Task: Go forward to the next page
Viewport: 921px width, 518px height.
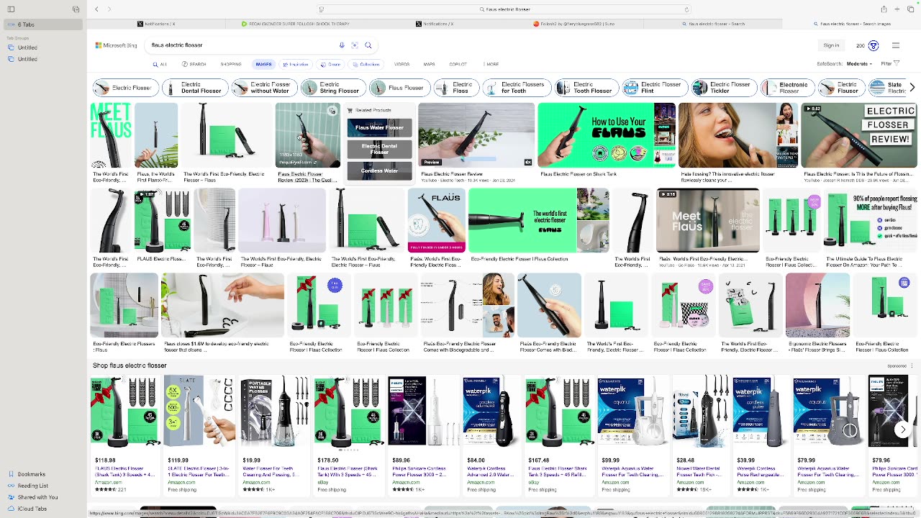Action: point(109,9)
